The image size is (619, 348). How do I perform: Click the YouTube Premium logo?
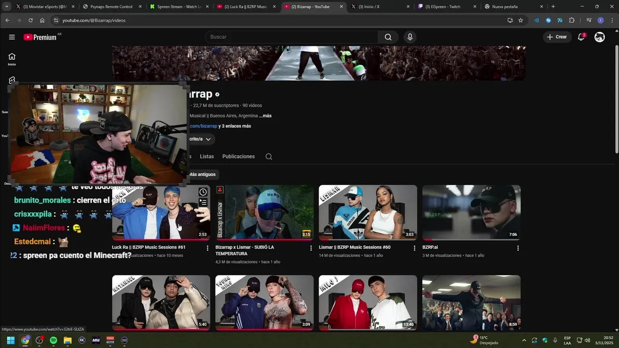[41, 37]
